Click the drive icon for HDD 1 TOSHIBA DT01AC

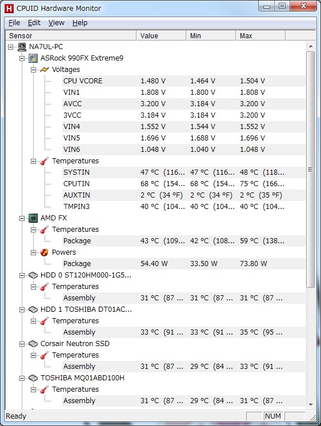[33, 309]
